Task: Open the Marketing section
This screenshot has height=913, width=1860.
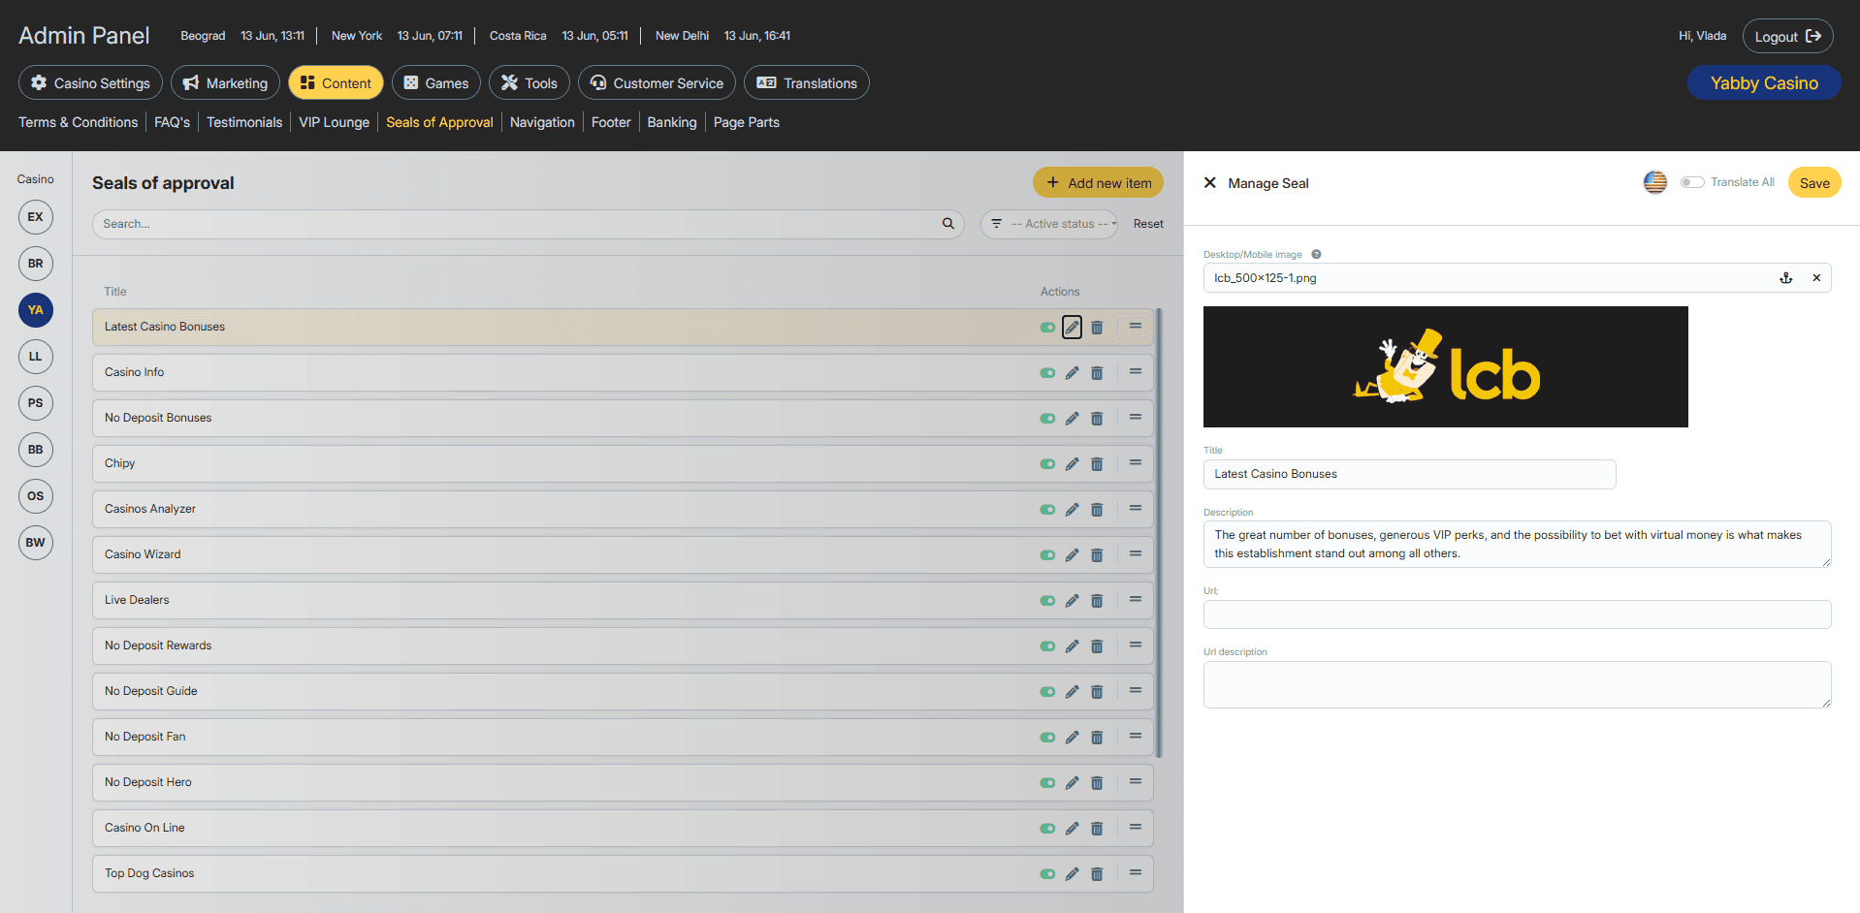Action: point(225,83)
